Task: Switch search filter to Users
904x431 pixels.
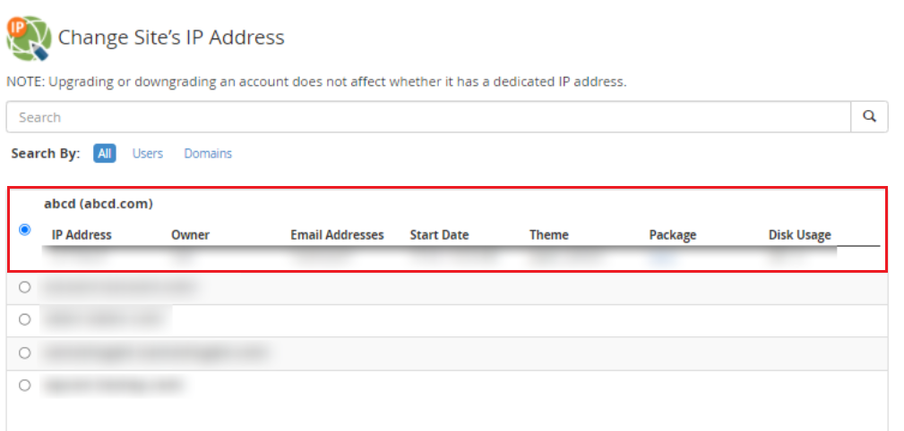Action: [x=148, y=154]
